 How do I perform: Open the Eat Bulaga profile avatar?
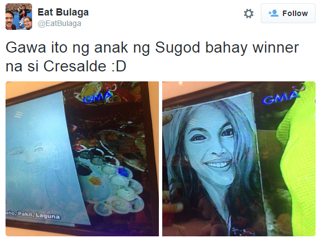click(x=19, y=17)
